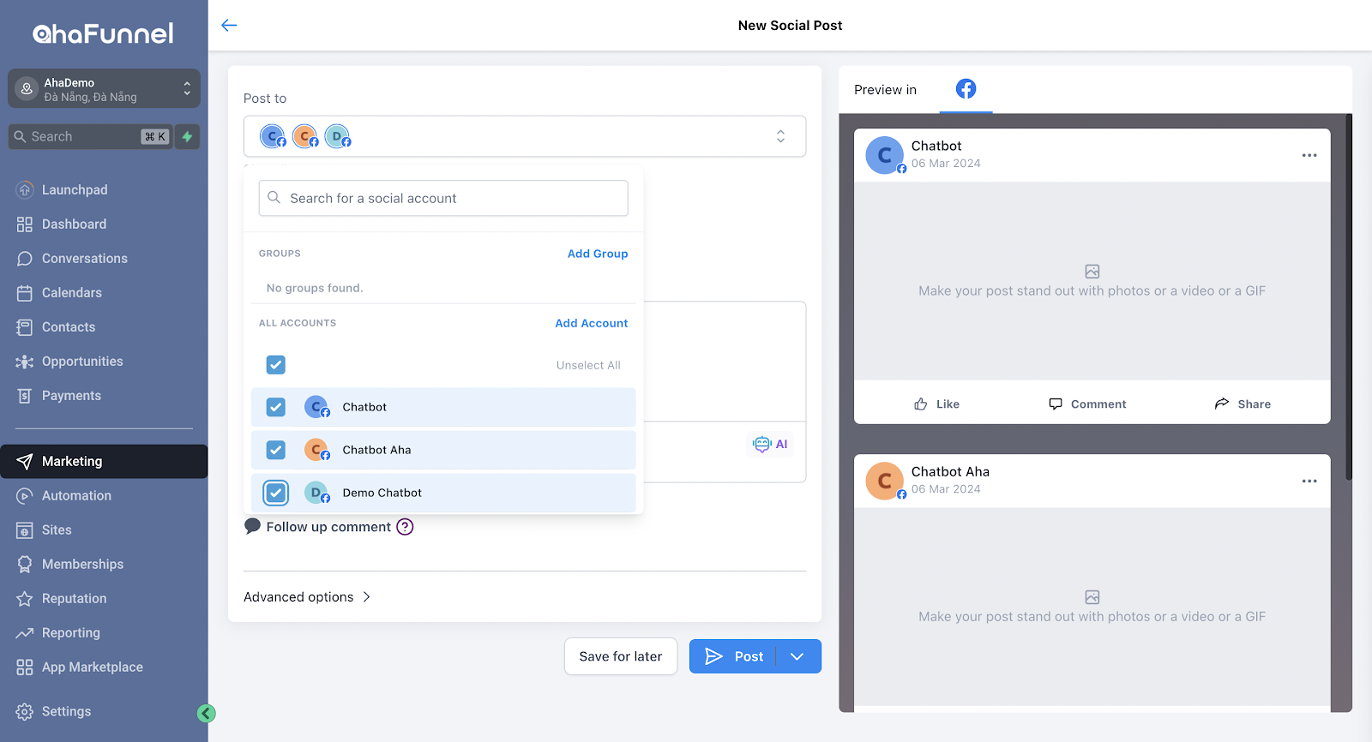Click Unselect All accounts
The width and height of the screenshot is (1372, 742).
pos(588,365)
